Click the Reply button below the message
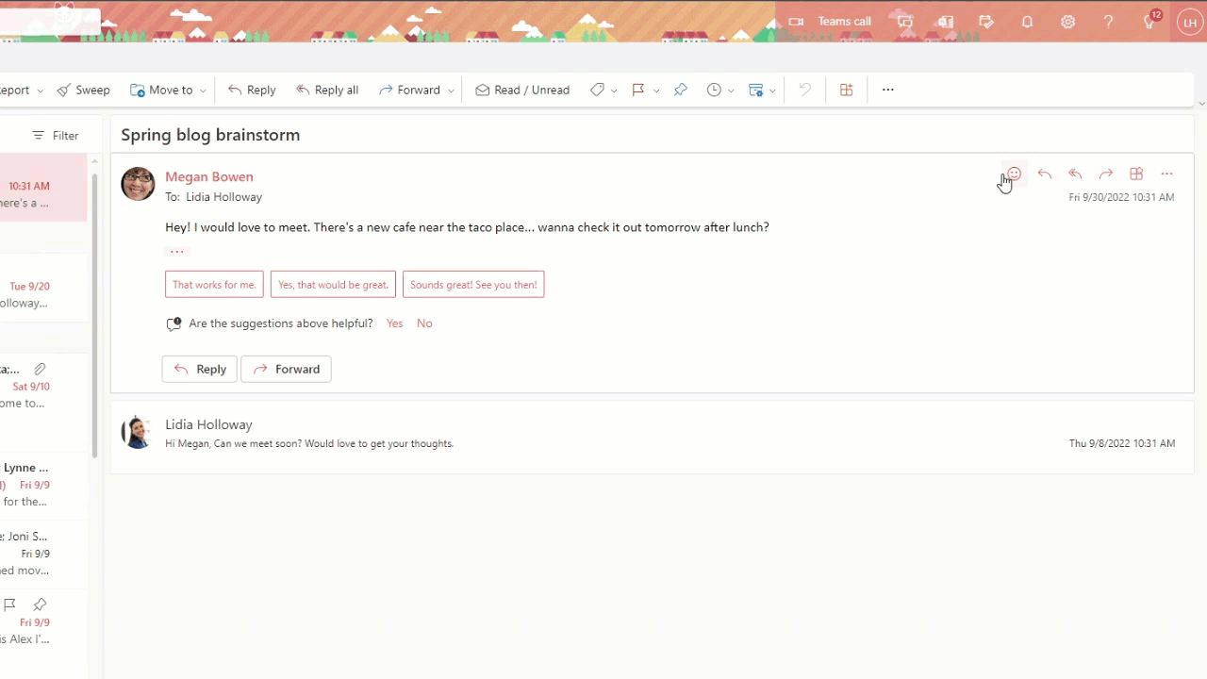1207x679 pixels. click(x=200, y=369)
